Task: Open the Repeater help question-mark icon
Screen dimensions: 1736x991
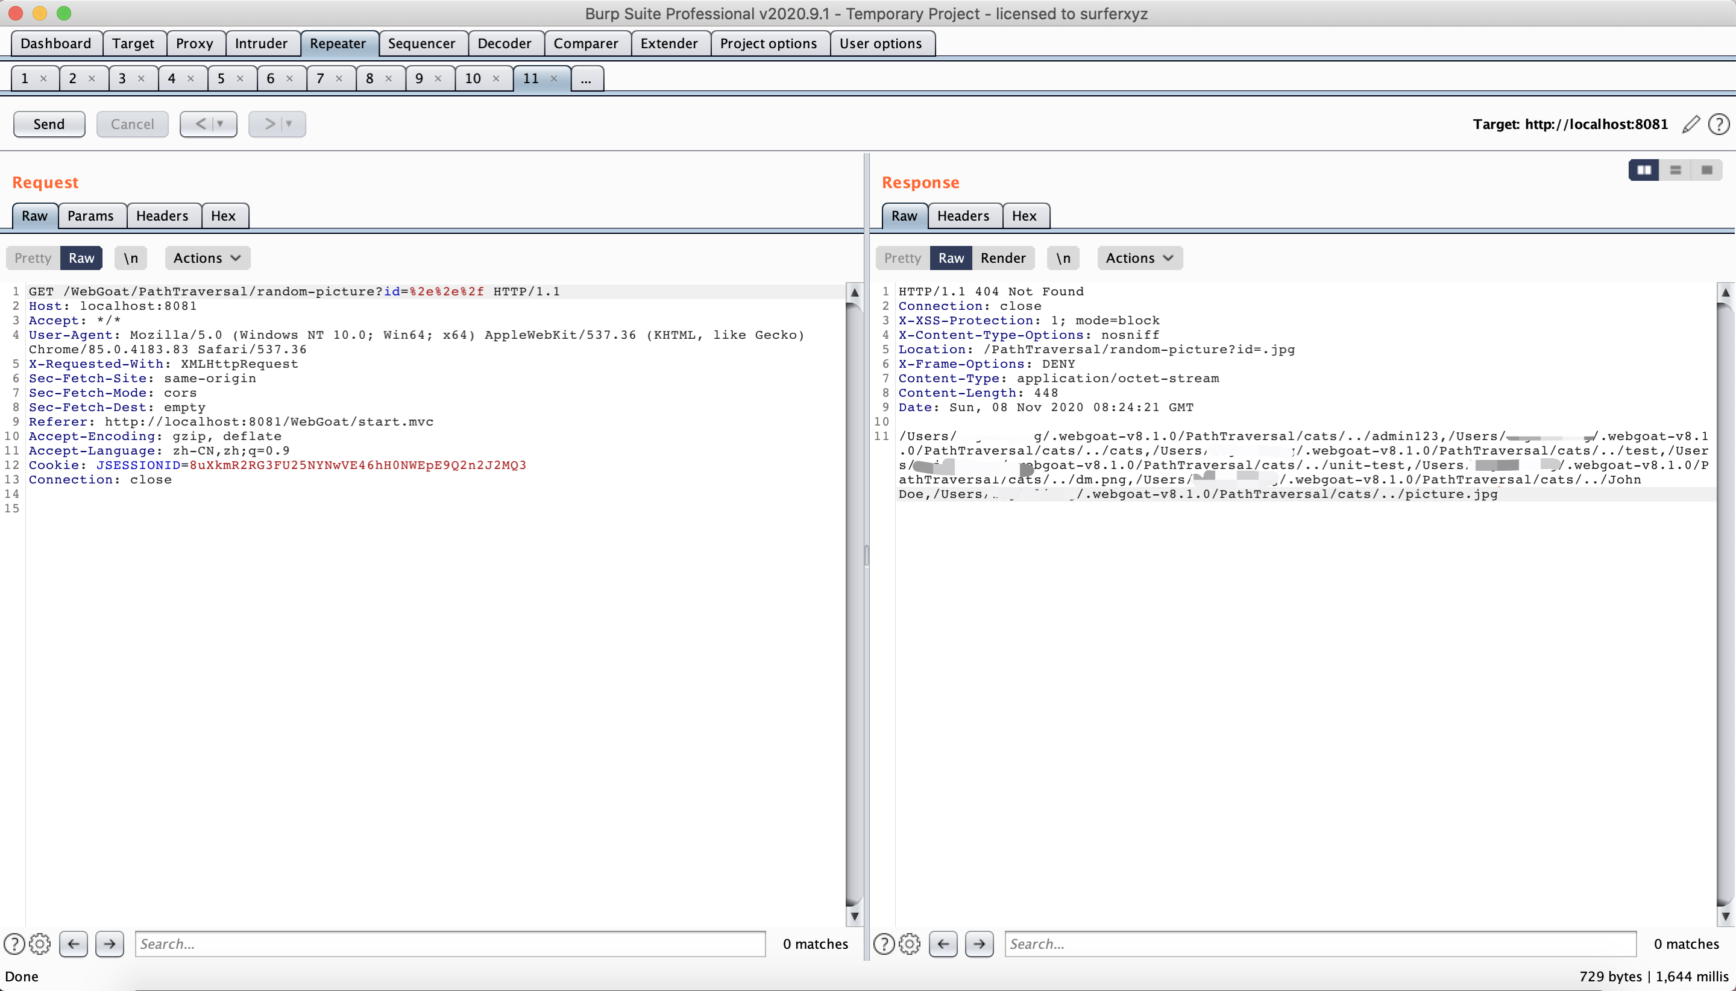Action: (1719, 124)
